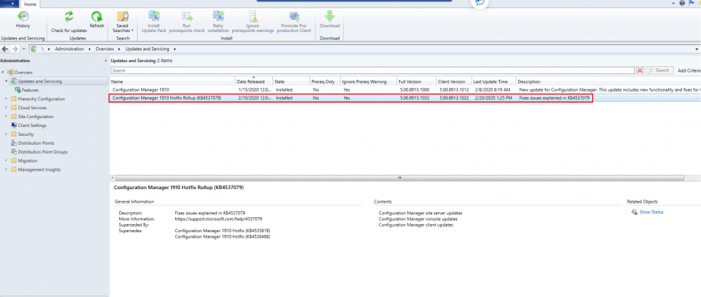
Task: Open the Saved Searches dropdown
Action: point(123,22)
